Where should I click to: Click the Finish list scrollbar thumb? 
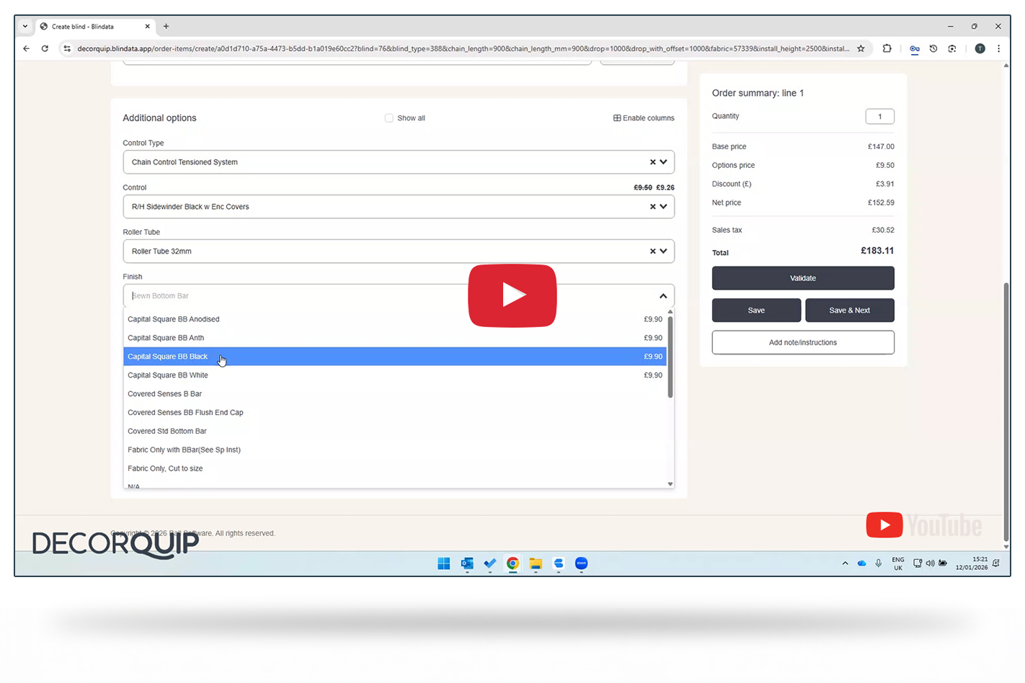[670, 357]
